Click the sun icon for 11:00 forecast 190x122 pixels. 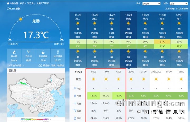pos(93,79)
